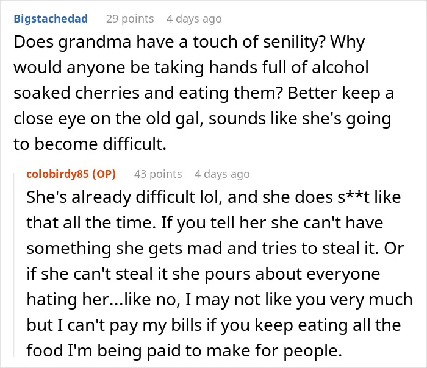The height and width of the screenshot is (368, 427).
Task: Click the final line 'food I'm being paid to make'
Action: pyautogui.click(x=184, y=351)
